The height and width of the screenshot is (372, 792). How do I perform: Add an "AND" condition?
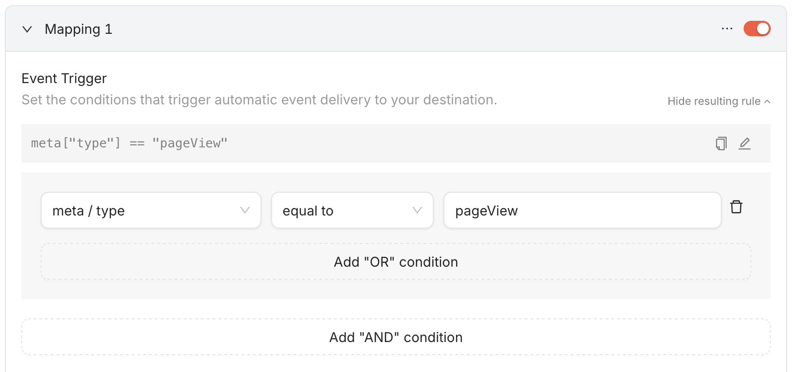pos(396,337)
